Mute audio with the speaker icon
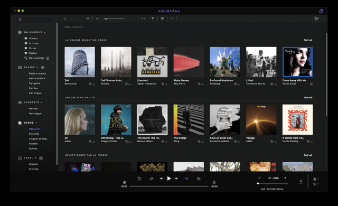 click(x=269, y=178)
